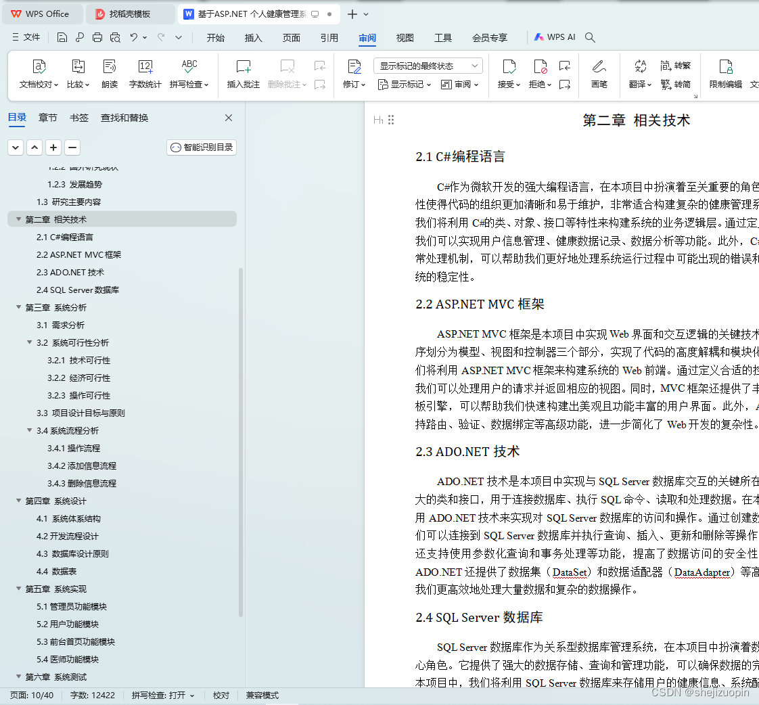759x705 pixels.
Task: Click 繁转简 convert to simplified
Action: (675, 85)
